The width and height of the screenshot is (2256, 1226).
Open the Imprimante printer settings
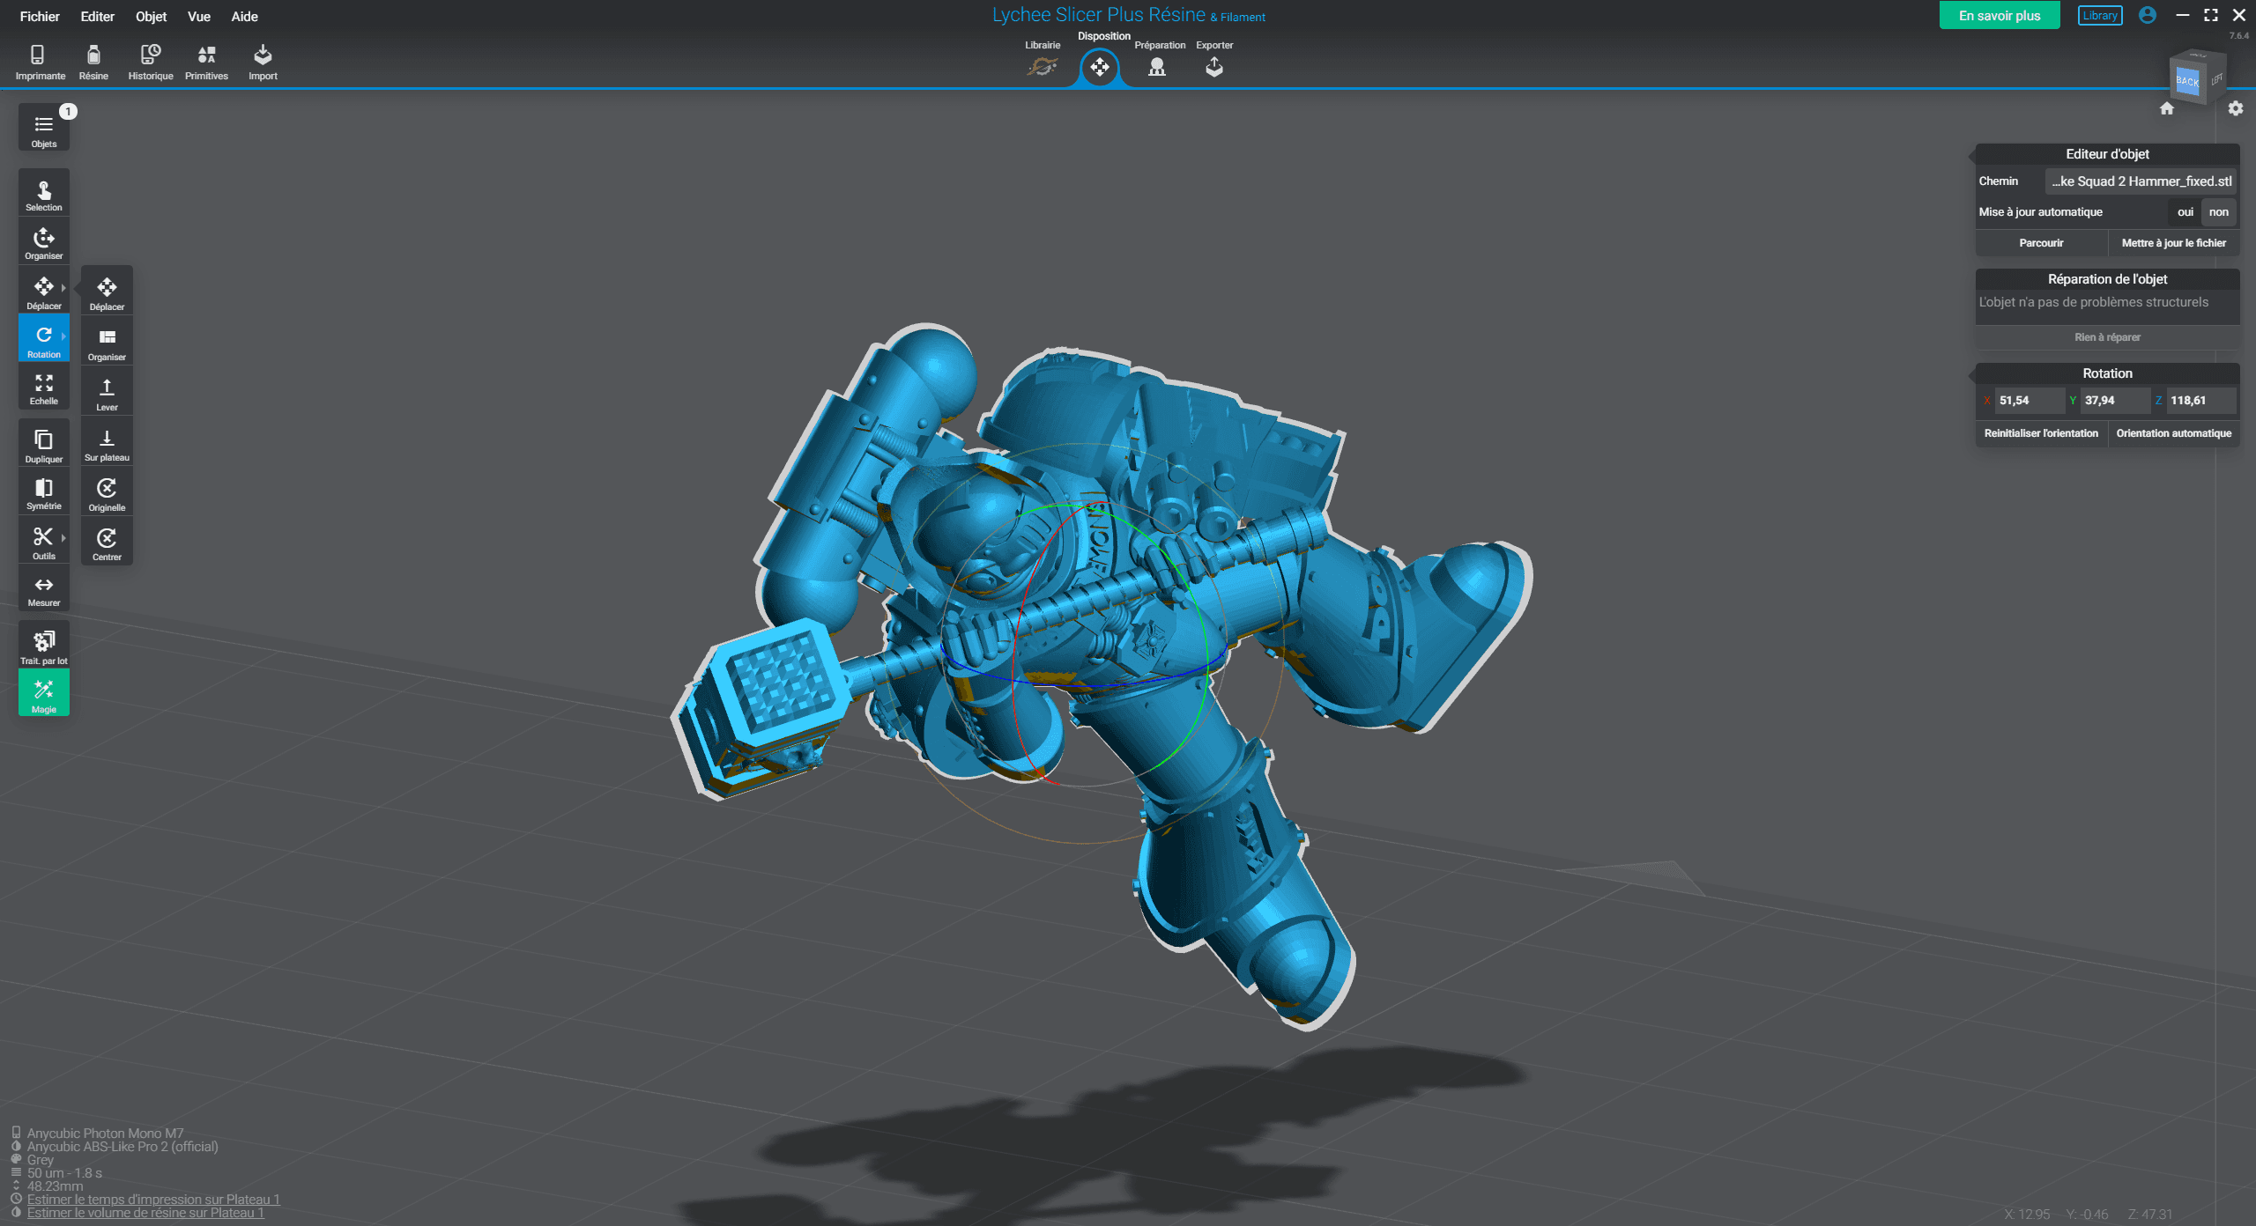coord(40,63)
